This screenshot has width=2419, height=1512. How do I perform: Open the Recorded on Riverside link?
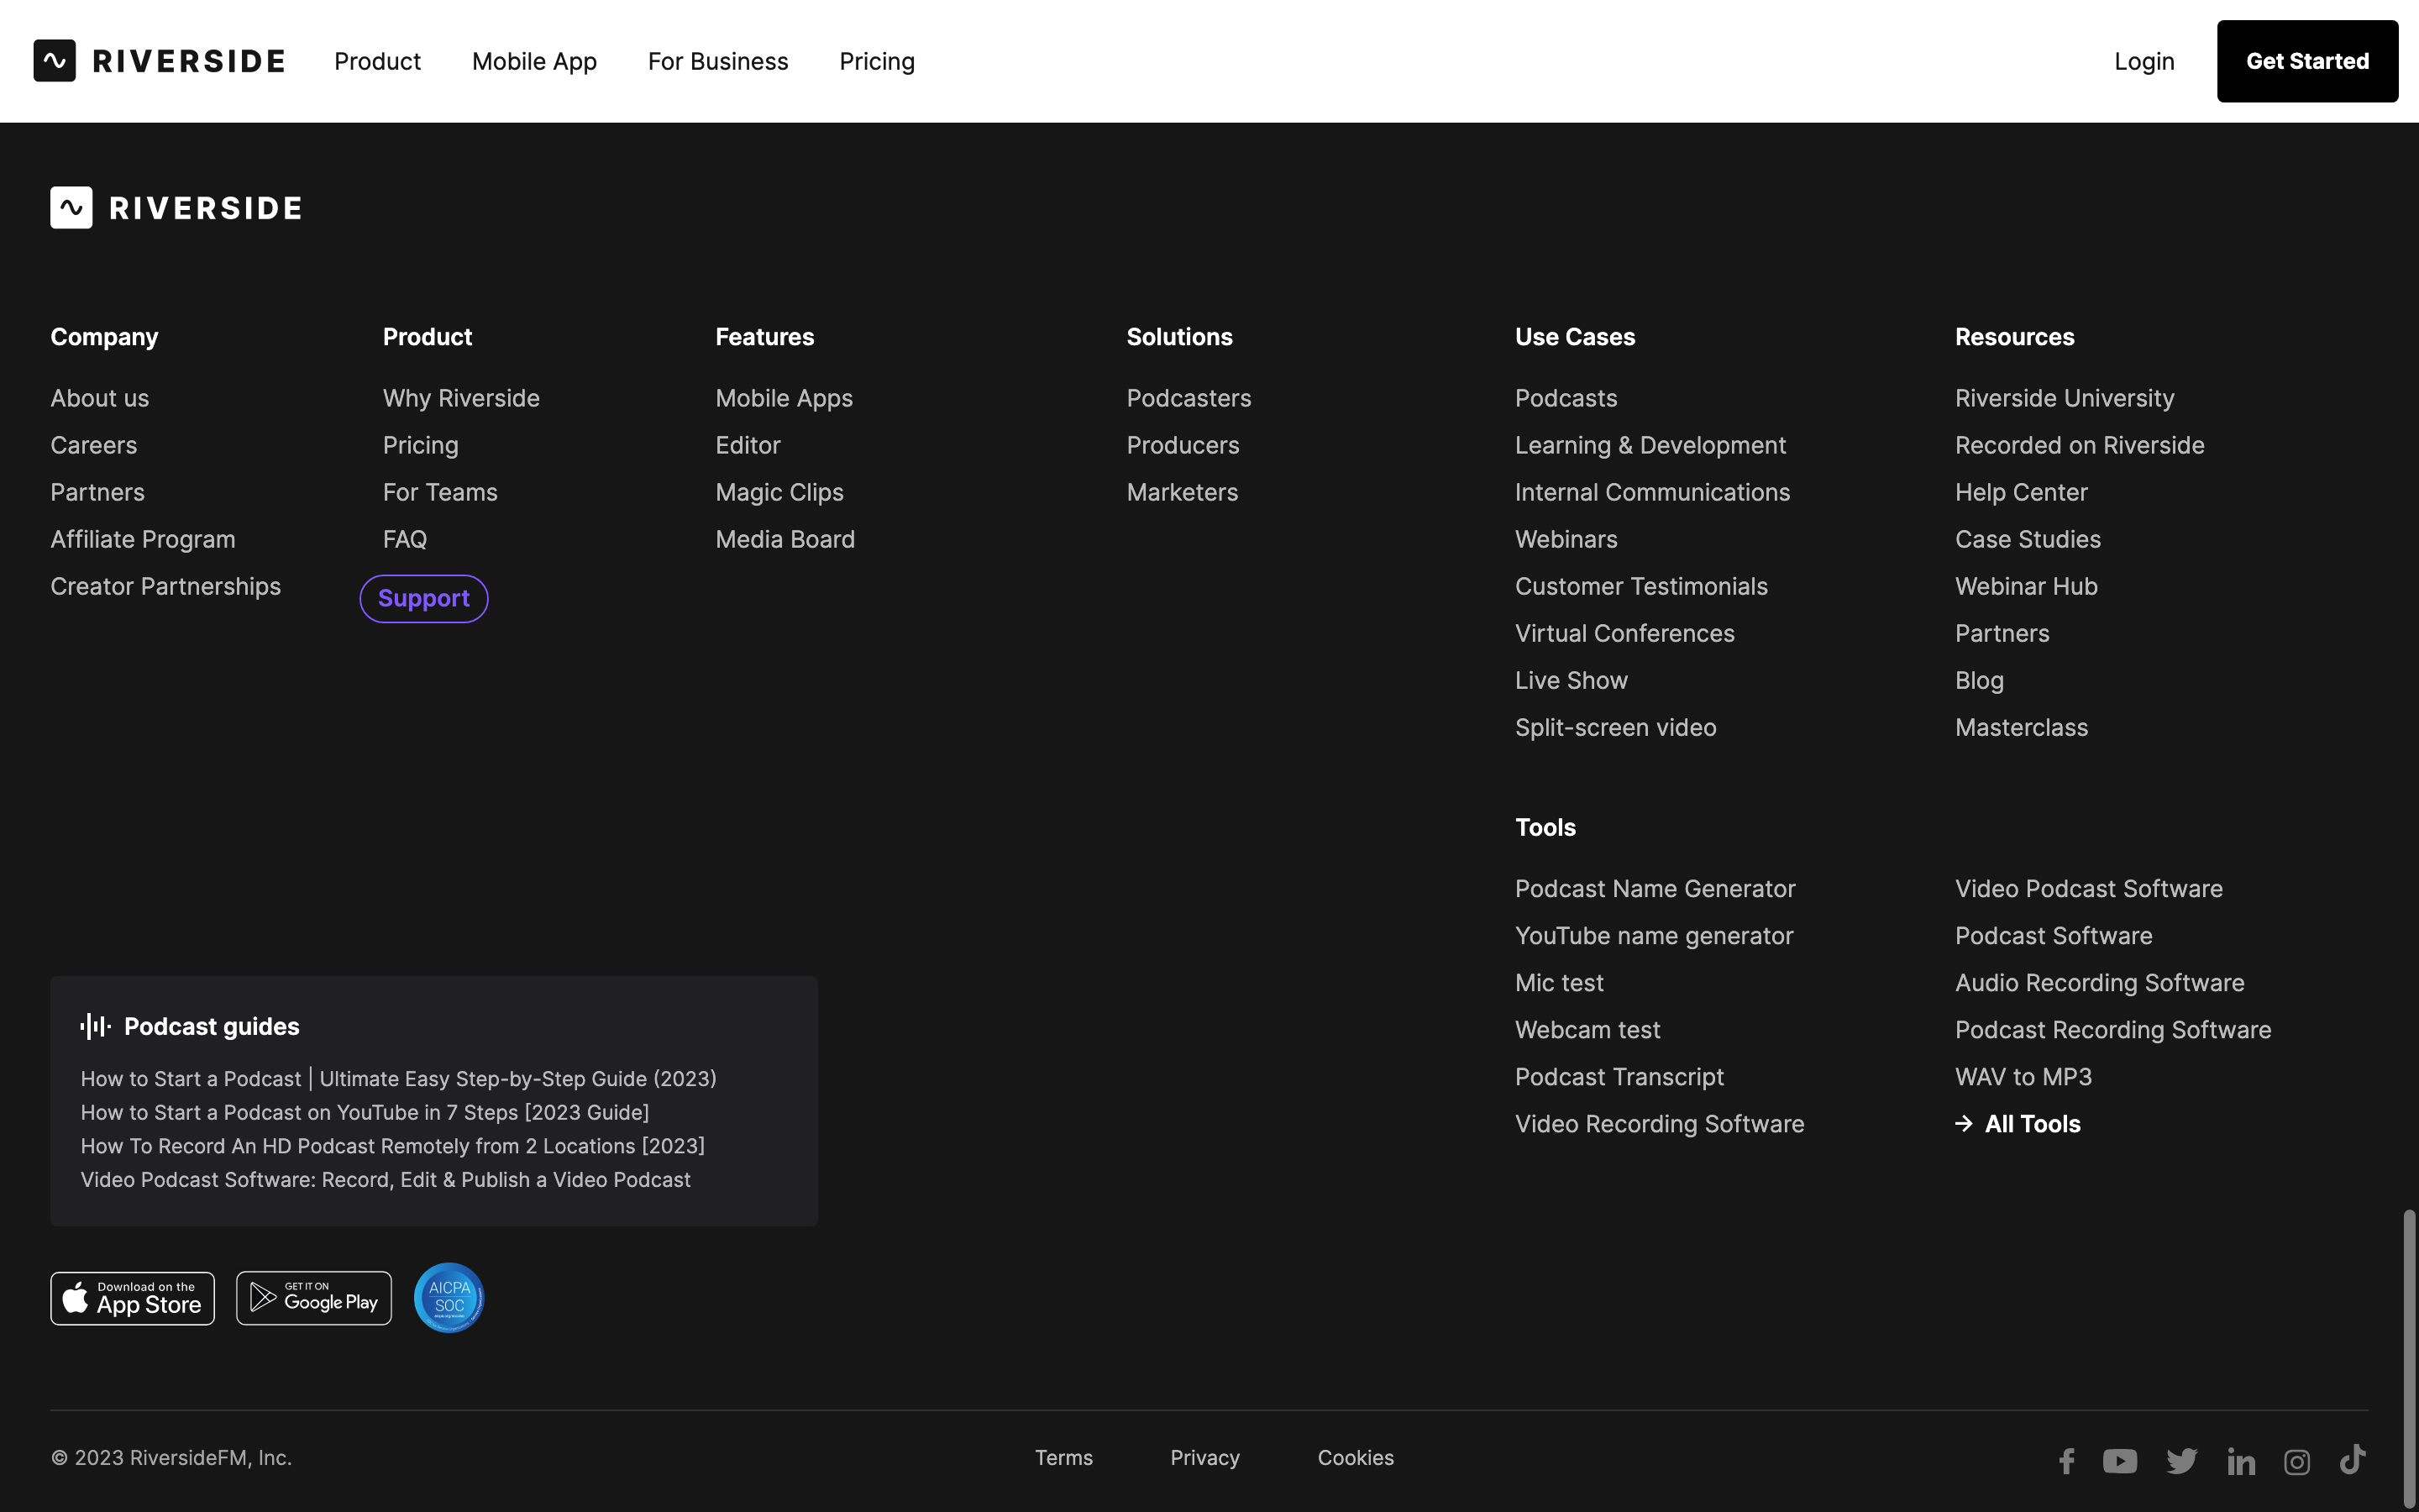[2079, 445]
